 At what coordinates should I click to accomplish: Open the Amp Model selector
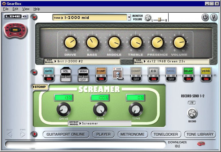[x=82, y=61]
